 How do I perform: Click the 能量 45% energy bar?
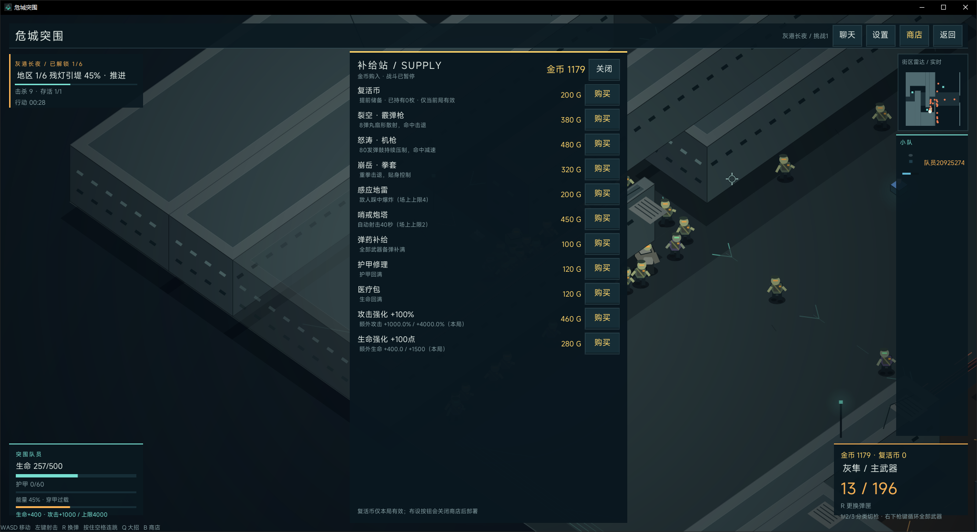tap(76, 507)
